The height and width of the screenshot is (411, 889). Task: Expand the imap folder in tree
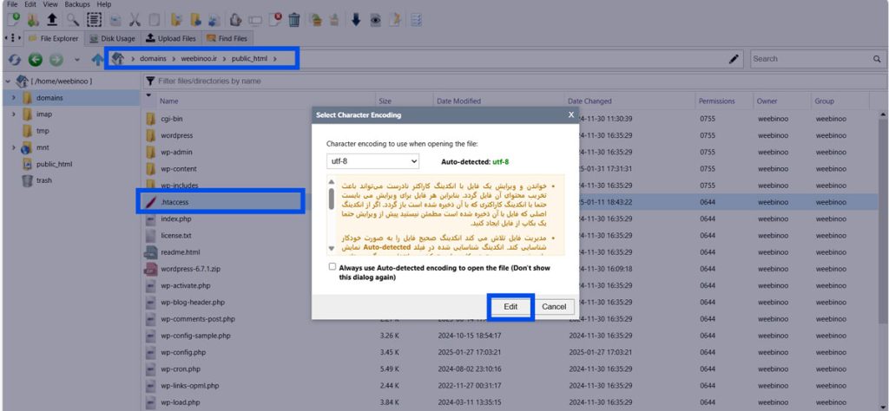coord(13,114)
